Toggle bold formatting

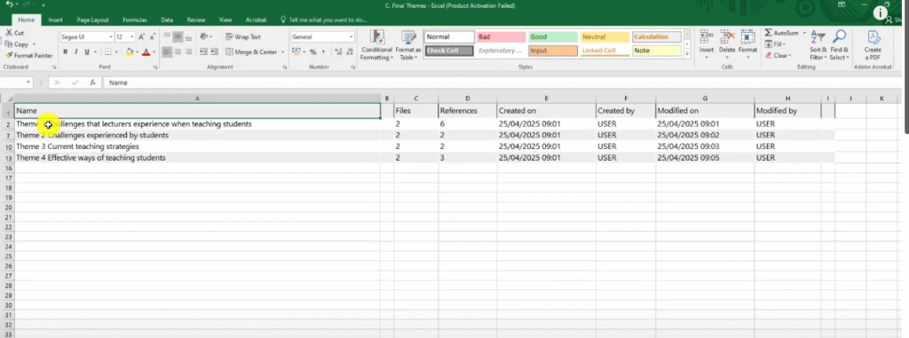[66, 52]
